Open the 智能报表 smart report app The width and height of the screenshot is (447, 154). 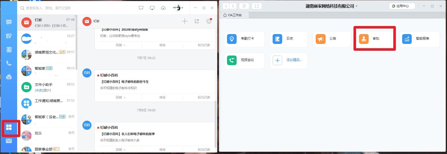[x=419, y=39]
